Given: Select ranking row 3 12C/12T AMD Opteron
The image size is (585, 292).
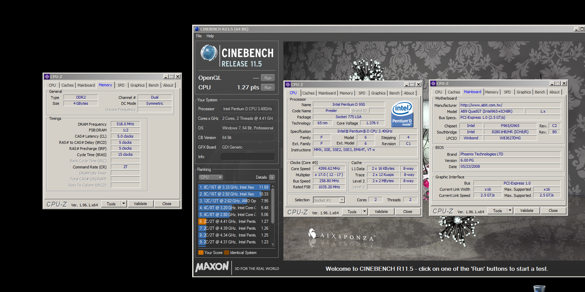Looking at the screenshot, I should click(234, 201).
